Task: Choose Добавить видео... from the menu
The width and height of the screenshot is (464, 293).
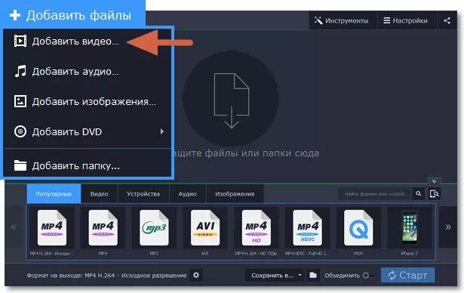Action: point(88,42)
